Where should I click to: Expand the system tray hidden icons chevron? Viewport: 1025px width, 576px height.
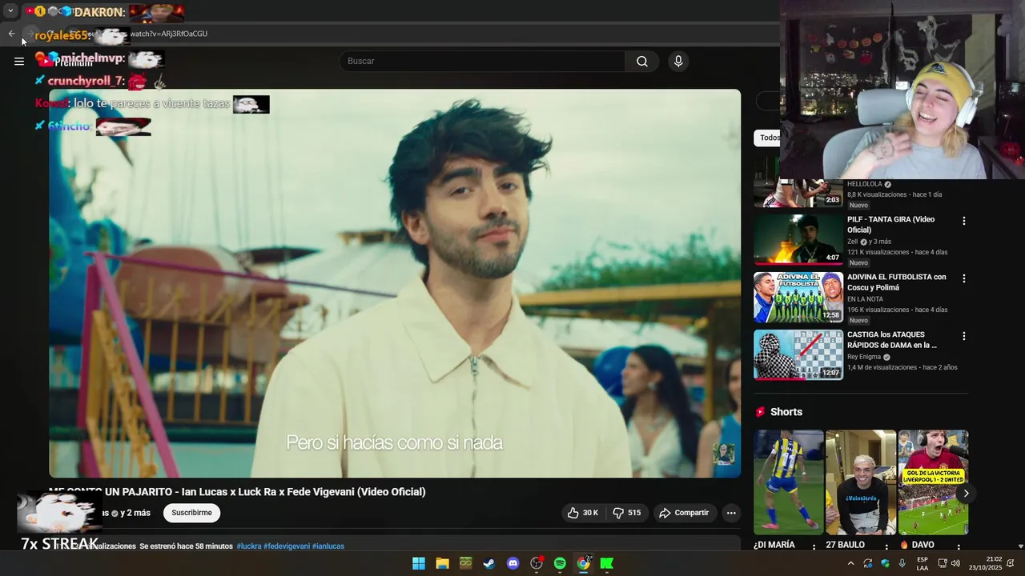click(x=850, y=563)
